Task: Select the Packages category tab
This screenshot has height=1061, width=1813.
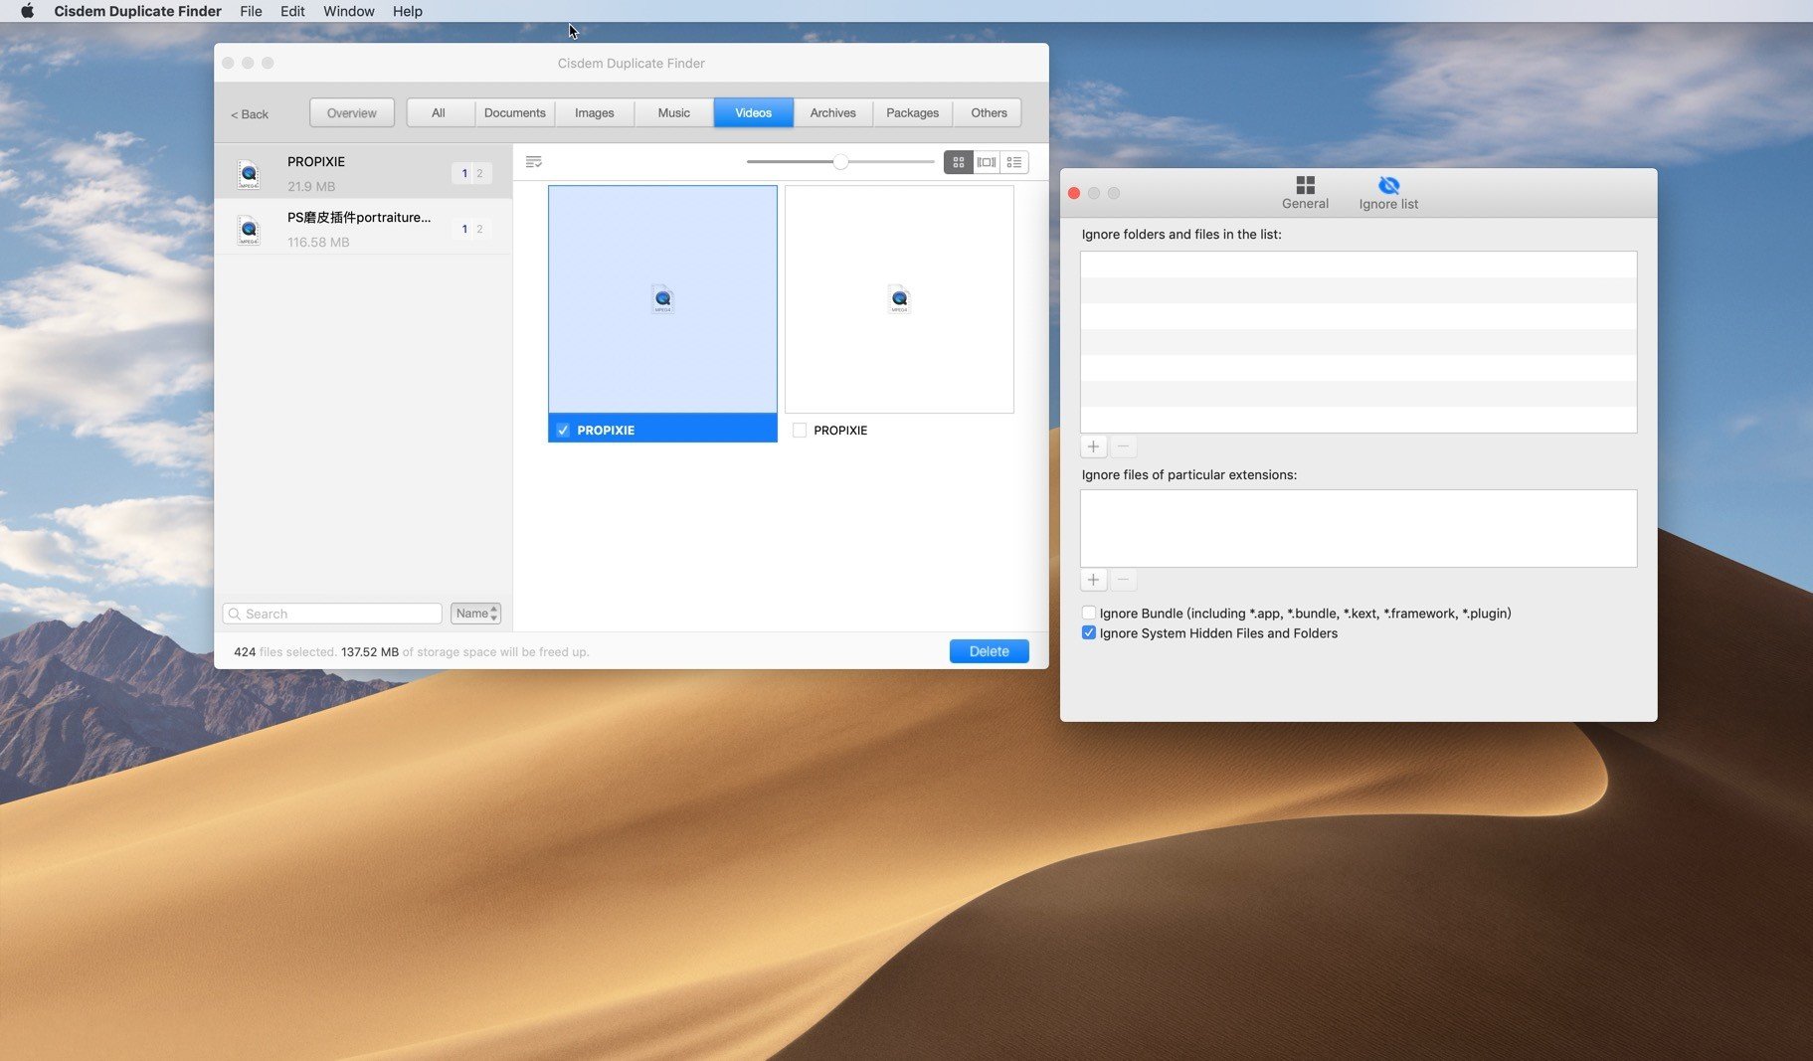Action: [912, 112]
